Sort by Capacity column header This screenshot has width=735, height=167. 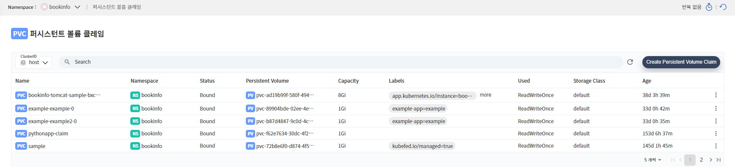(348, 81)
